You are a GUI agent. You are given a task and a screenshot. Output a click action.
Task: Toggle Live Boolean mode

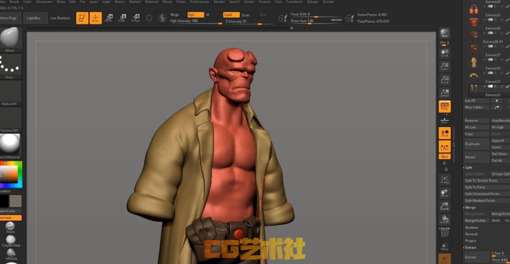point(60,18)
